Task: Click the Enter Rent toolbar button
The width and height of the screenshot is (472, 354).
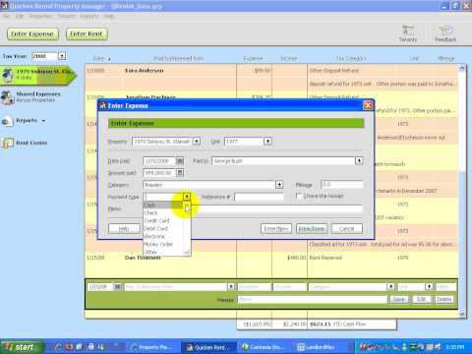Action: click(x=87, y=34)
